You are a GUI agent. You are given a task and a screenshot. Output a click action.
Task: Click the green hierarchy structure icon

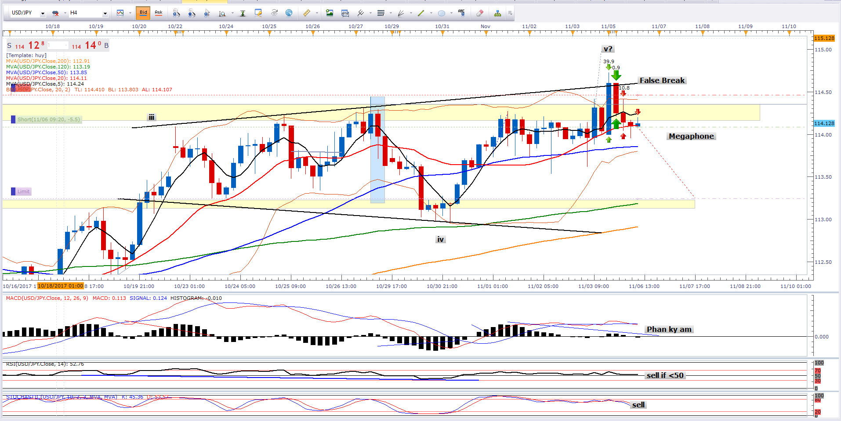[497, 13]
